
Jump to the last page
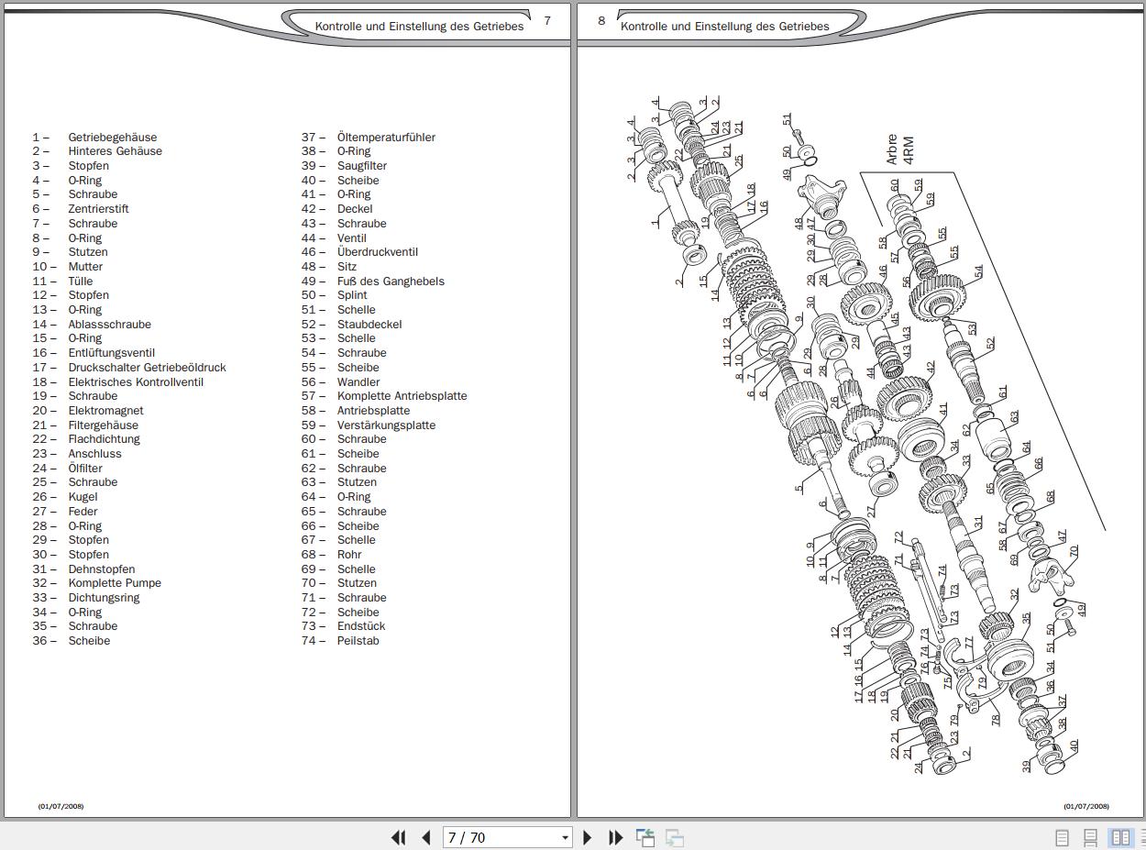click(616, 837)
